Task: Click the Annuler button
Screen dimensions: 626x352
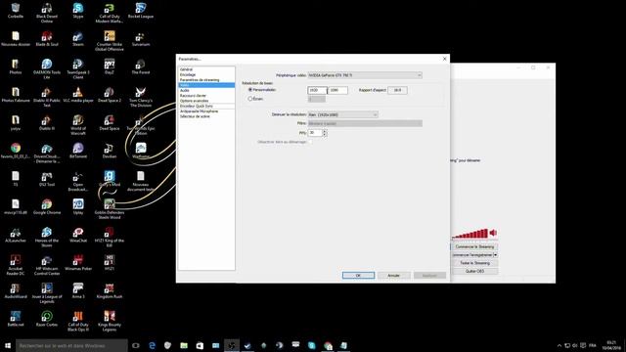Action: 393,276
